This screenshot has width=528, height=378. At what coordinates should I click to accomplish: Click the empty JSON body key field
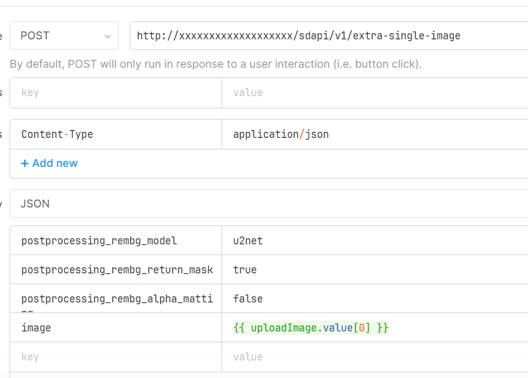pyautogui.click(x=115, y=356)
